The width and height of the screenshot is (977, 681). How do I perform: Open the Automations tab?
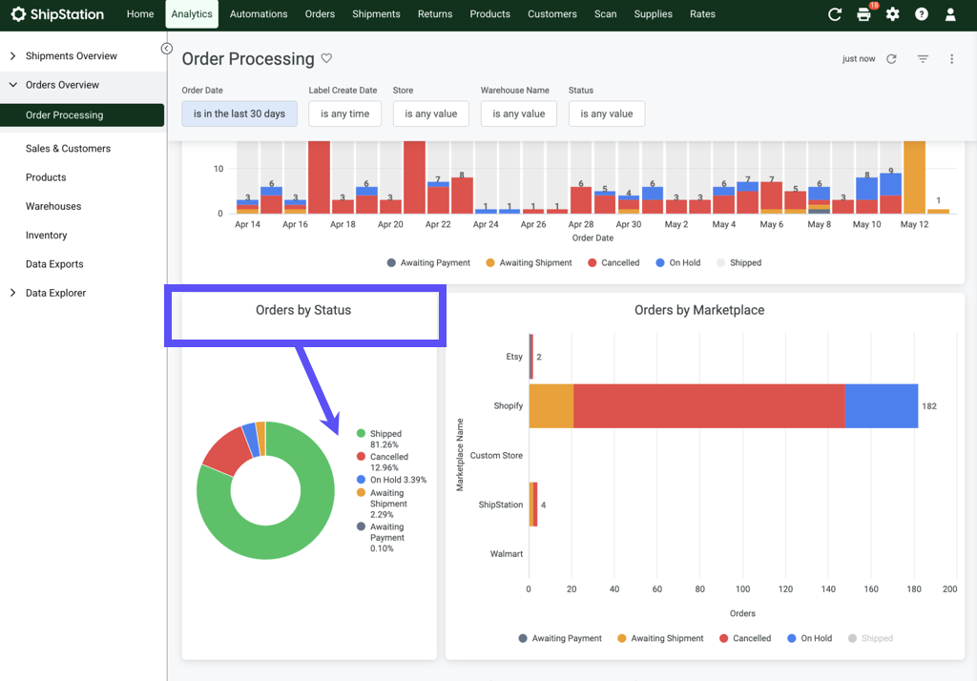(x=259, y=13)
